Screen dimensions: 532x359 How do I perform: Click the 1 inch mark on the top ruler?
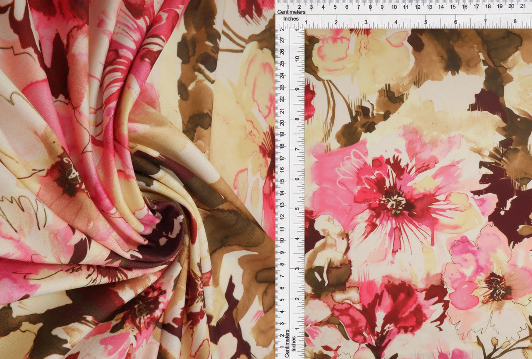point(306,21)
